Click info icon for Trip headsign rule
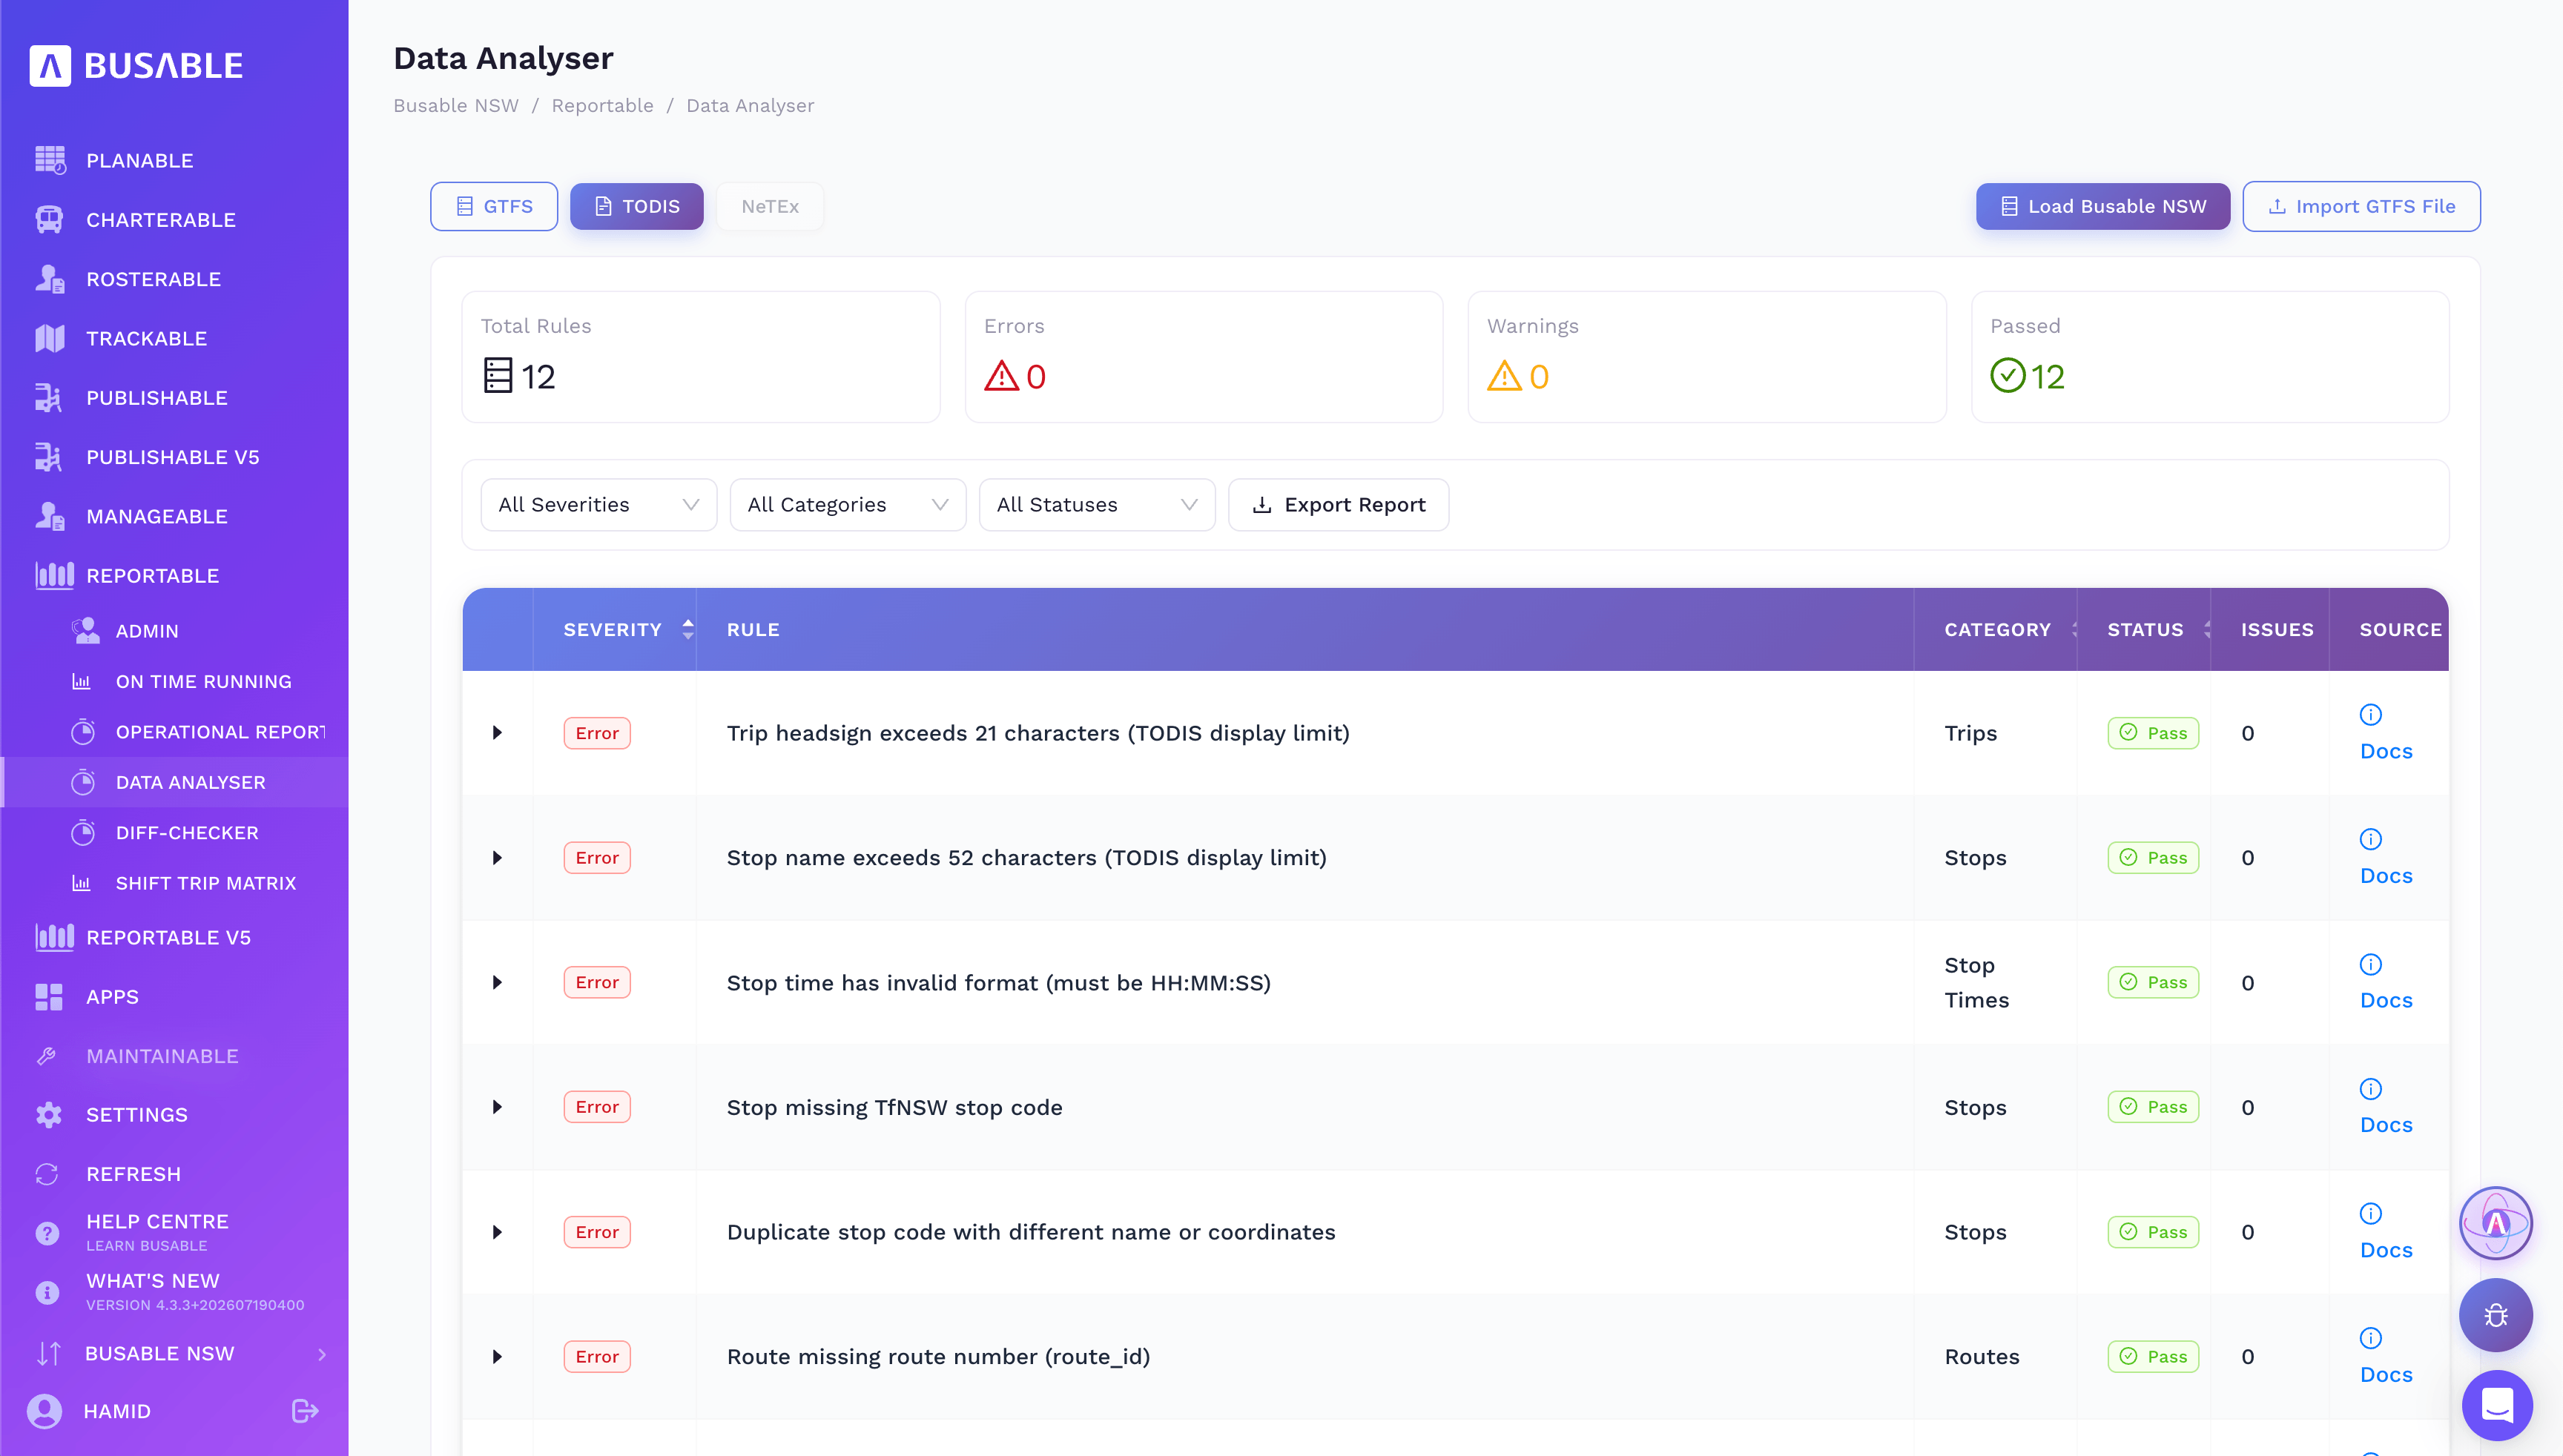The height and width of the screenshot is (1456, 2563). [x=2371, y=714]
